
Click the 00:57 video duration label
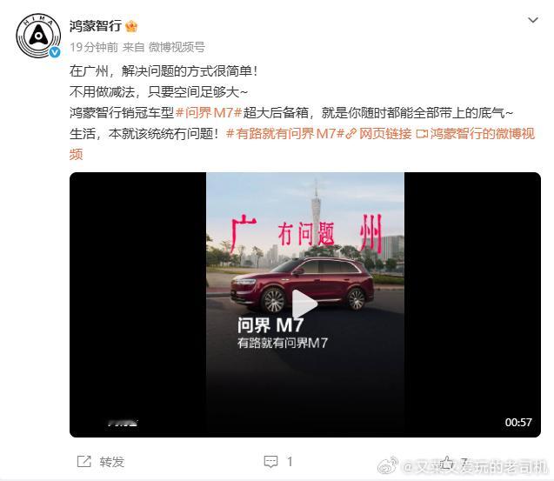[x=518, y=423]
